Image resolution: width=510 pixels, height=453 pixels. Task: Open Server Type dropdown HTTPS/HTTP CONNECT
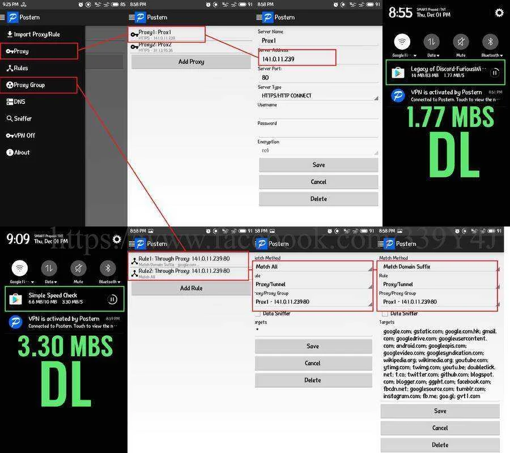point(318,96)
